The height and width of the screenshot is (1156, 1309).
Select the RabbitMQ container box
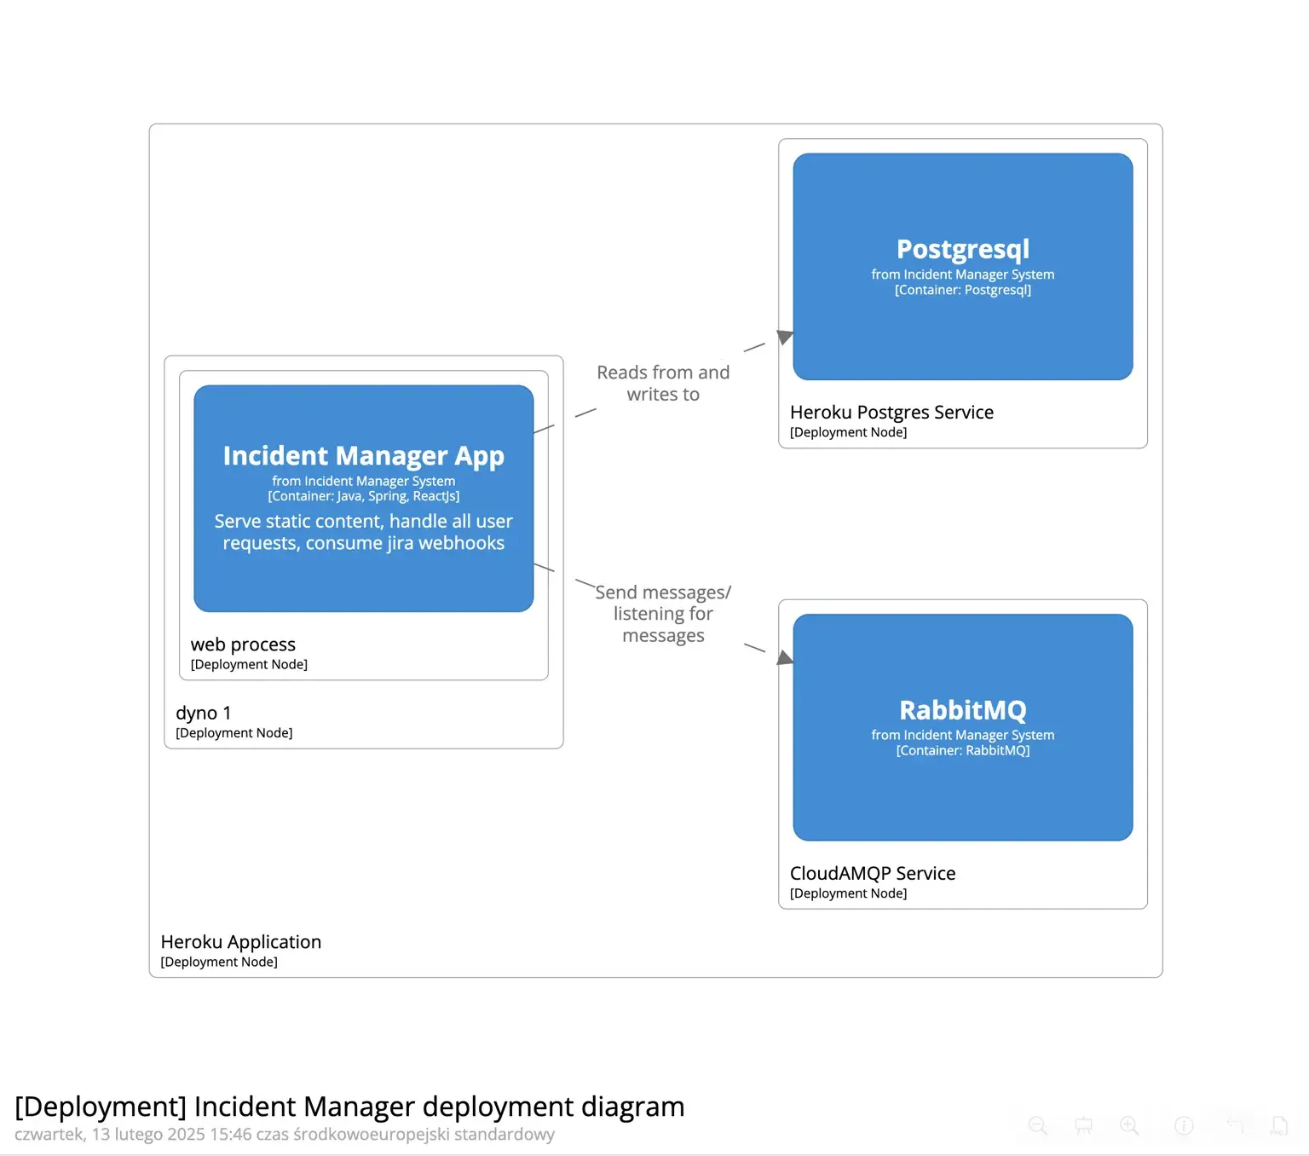pos(962,727)
